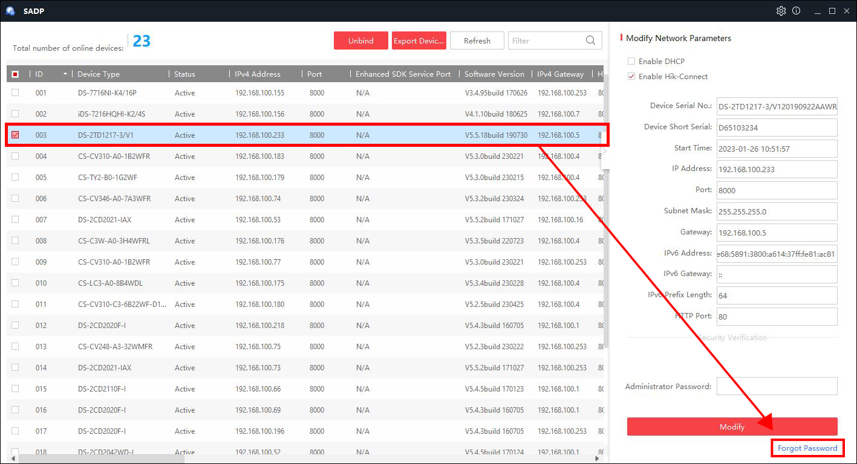Click the Export Device button
The image size is (857, 464).
(419, 40)
